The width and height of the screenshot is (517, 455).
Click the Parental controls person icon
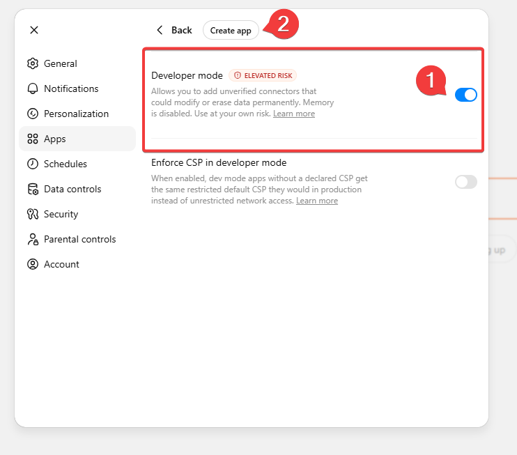[x=33, y=239]
